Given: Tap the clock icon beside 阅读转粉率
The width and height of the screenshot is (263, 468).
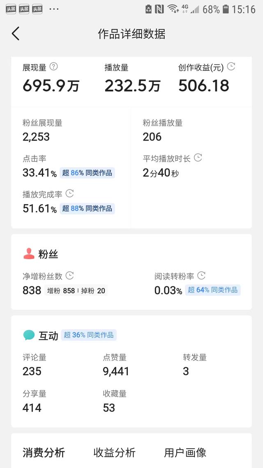Looking at the screenshot, I should 201,276.
